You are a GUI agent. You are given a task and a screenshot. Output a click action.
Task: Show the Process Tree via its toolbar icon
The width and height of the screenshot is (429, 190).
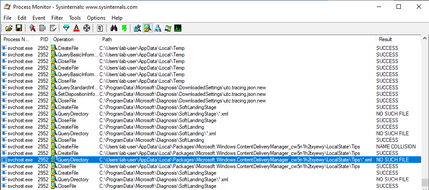pyautogui.click(x=100, y=28)
